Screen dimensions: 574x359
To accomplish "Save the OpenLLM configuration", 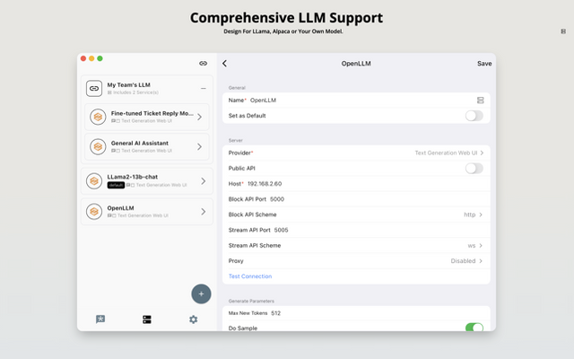I will point(484,64).
